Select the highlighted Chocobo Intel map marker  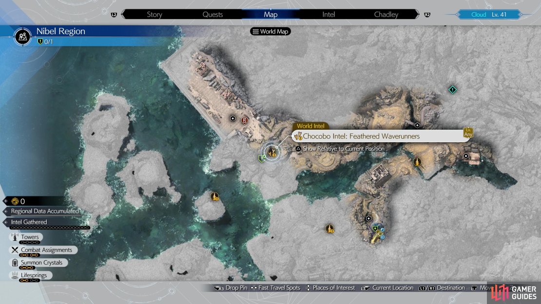(x=272, y=152)
